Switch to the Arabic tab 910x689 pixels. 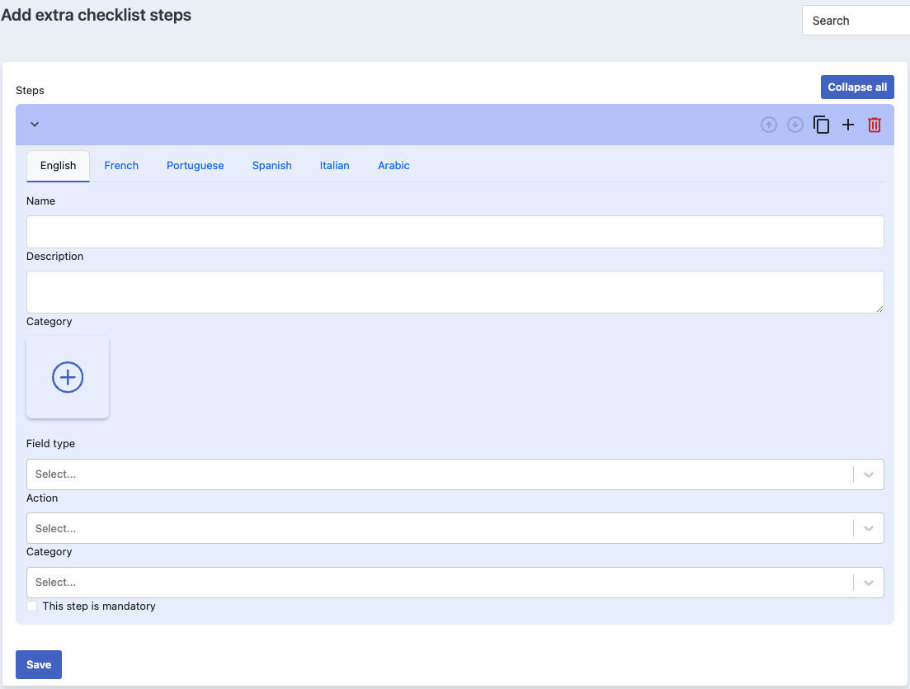(394, 166)
